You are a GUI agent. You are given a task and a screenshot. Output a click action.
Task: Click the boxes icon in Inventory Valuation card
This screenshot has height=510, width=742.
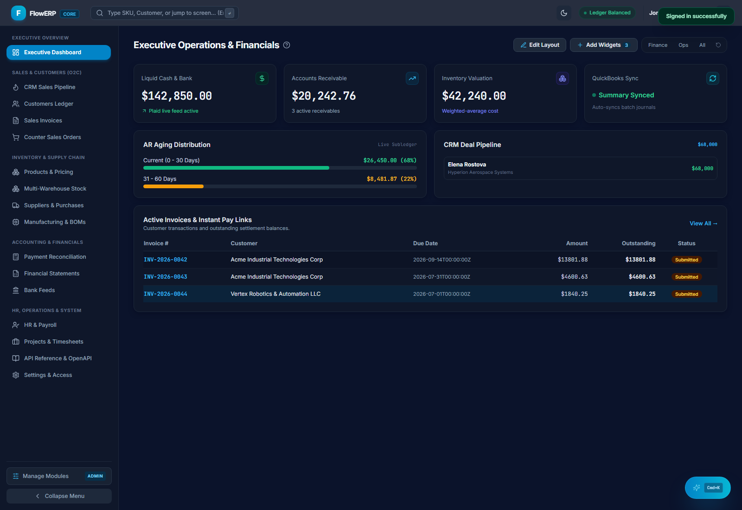[563, 78]
